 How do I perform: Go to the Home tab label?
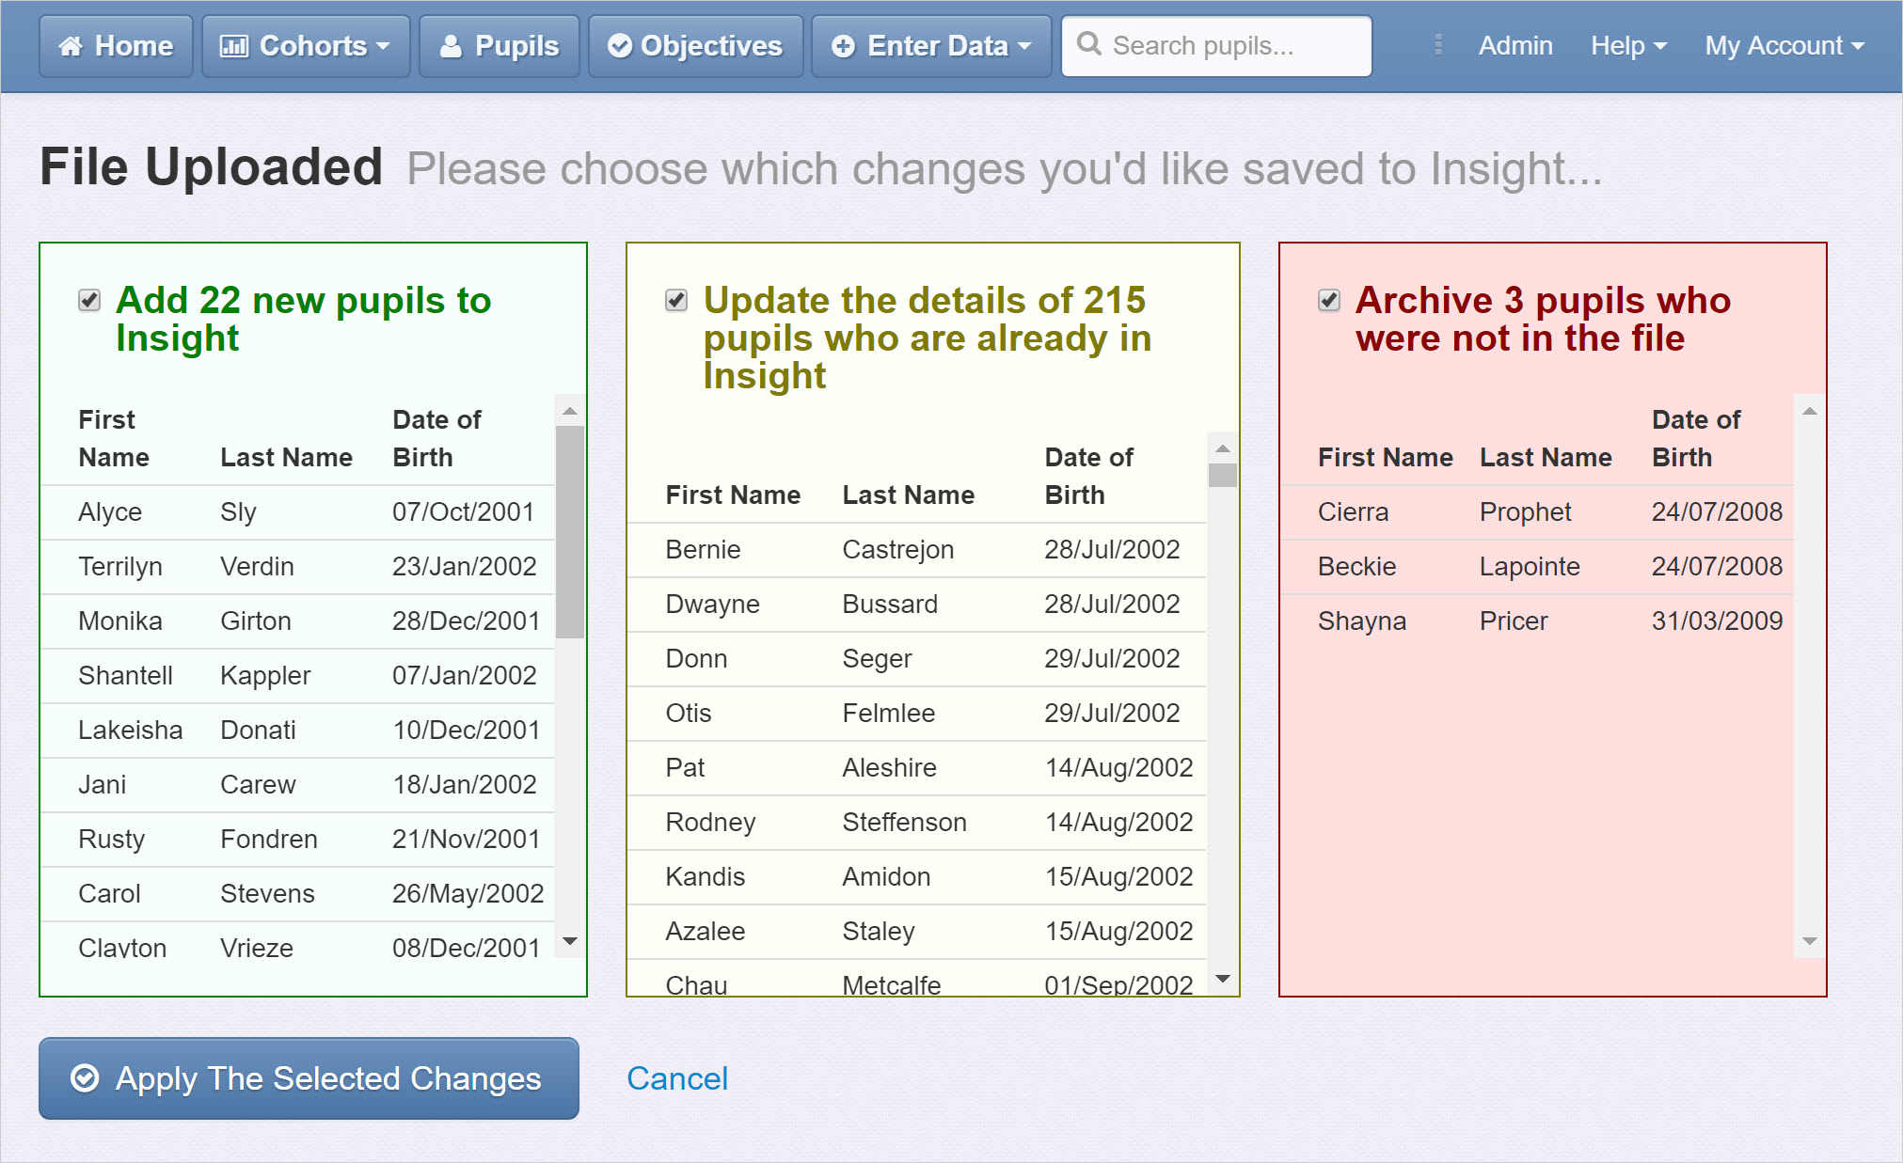tap(134, 46)
